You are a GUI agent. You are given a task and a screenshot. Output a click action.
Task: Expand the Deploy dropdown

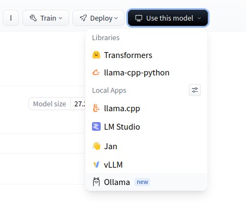[99, 18]
